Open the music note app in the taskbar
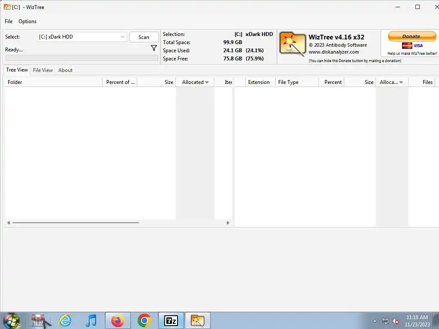The image size is (439, 329). [x=91, y=320]
